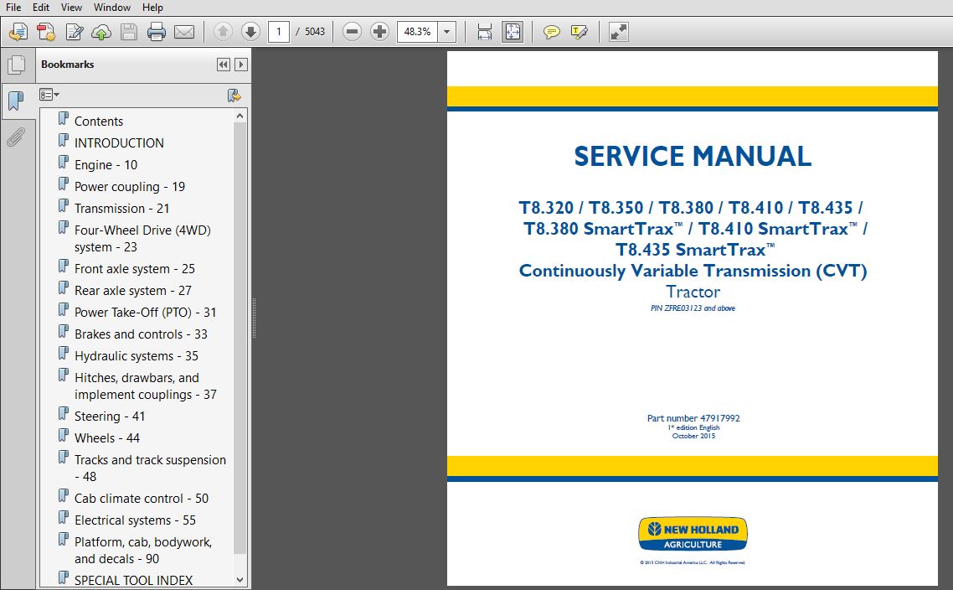The image size is (953, 590).
Task: Open the Edit menu
Action: coord(41,8)
